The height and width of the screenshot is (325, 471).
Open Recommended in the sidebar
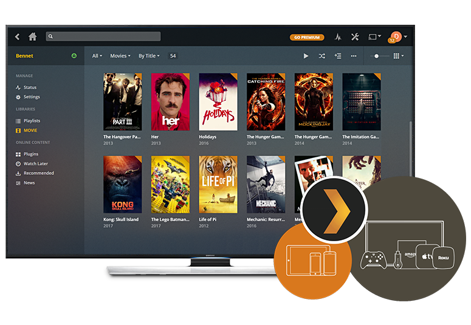(39, 173)
